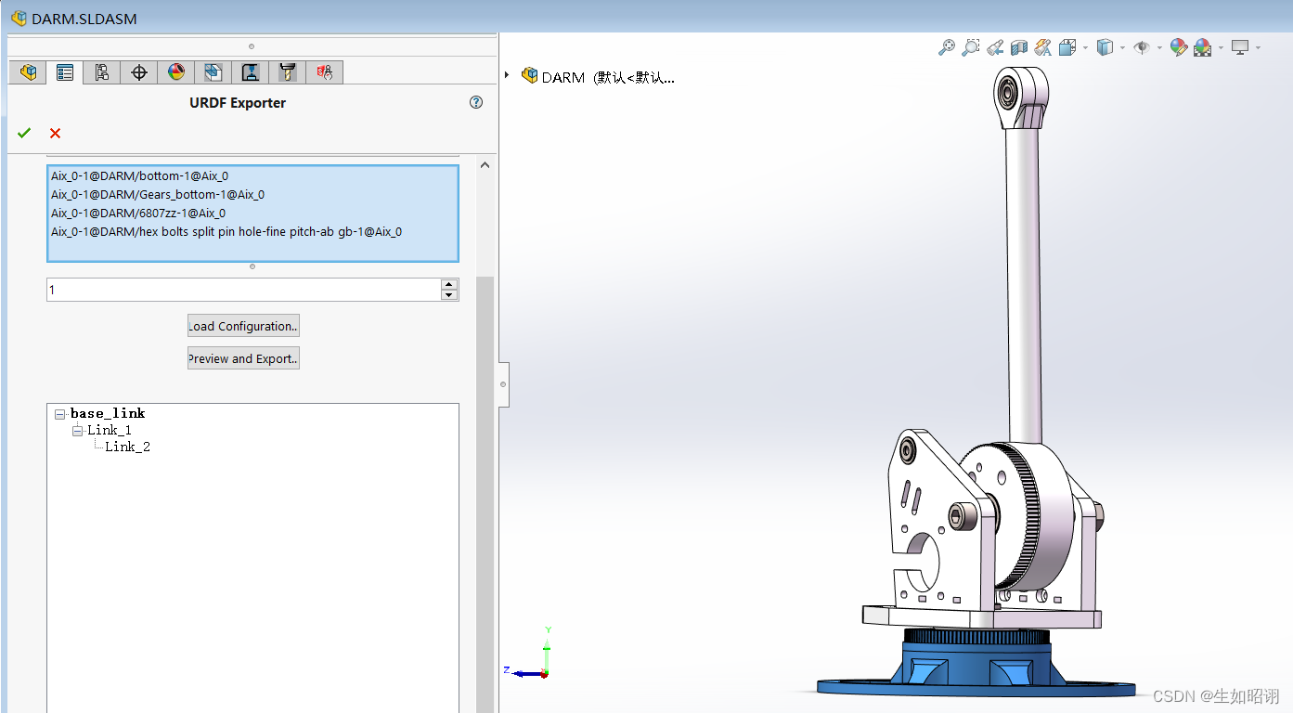Click Display Style icon
The width and height of the screenshot is (1293, 713).
pyautogui.click(x=1105, y=47)
